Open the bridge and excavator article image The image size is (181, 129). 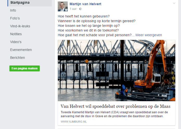click(117, 70)
